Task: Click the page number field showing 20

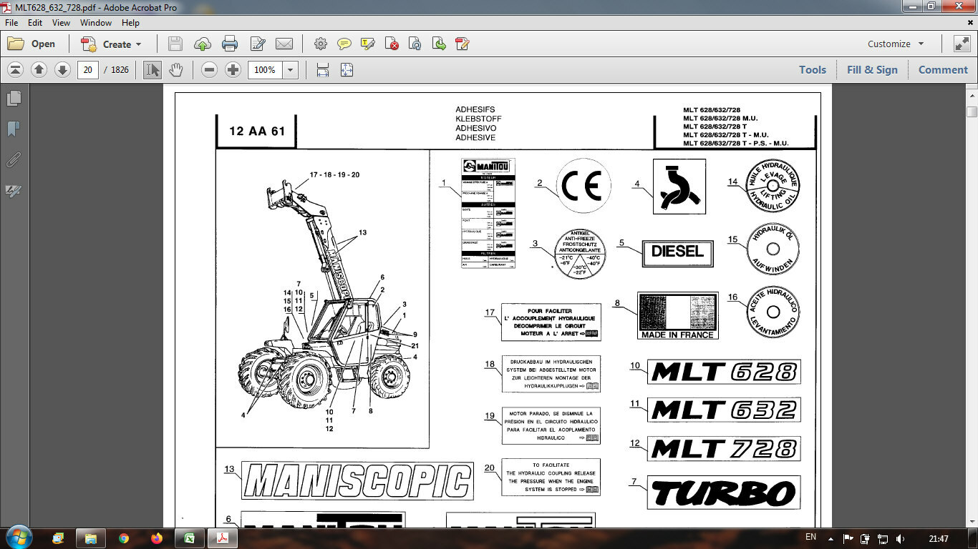Action: click(88, 69)
